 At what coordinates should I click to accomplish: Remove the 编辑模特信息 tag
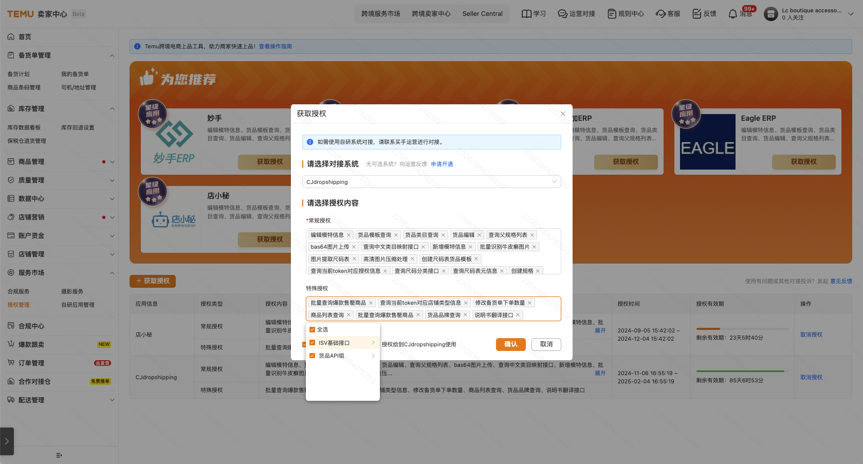point(348,235)
